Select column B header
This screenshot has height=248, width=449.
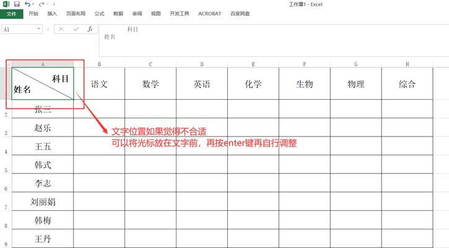[x=99, y=64]
